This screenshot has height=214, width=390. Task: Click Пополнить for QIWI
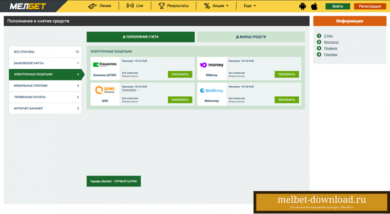pyautogui.click(x=180, y=100)
